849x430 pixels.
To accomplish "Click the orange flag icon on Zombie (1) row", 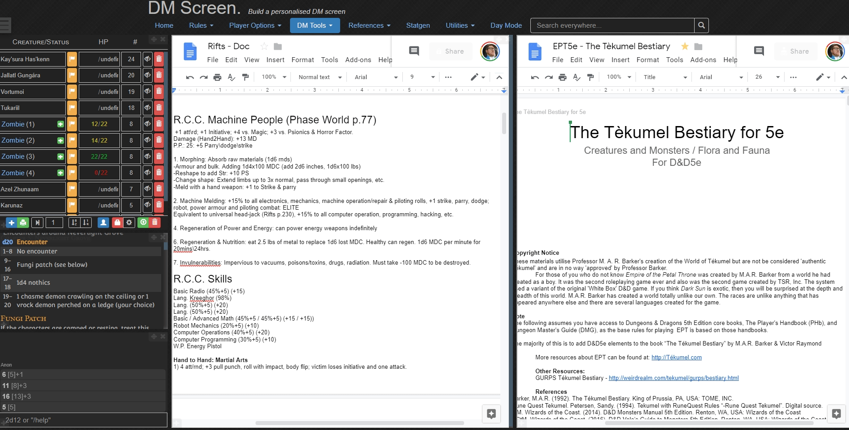I will tap(72, 124).
